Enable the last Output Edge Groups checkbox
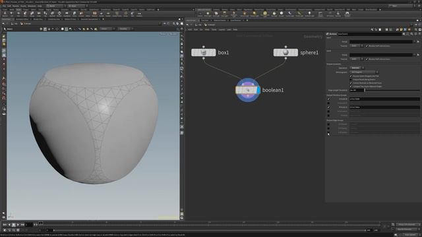Image resolution: width=422 pixels, height=237 pixels. [x=328, y=132]
